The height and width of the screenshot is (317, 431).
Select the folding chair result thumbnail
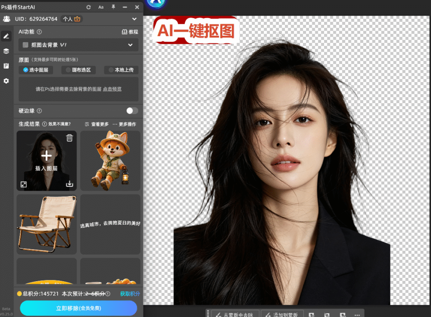46,224
